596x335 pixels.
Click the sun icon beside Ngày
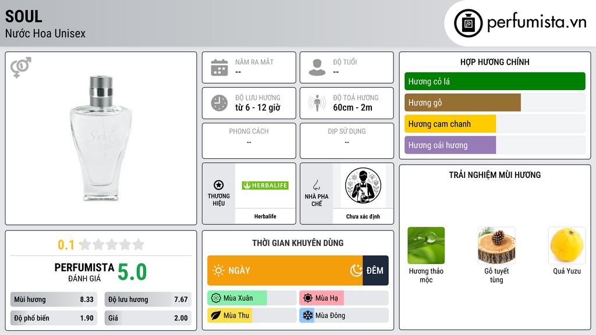pyautogui.click(x=218, y=270)
